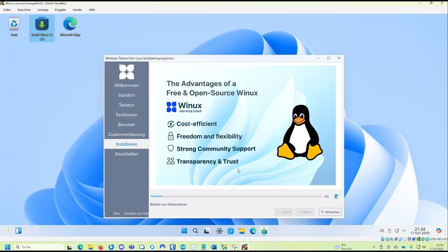Open the guest clock showing 21:34
Viewport: 448px width, 252px height.
420,231
